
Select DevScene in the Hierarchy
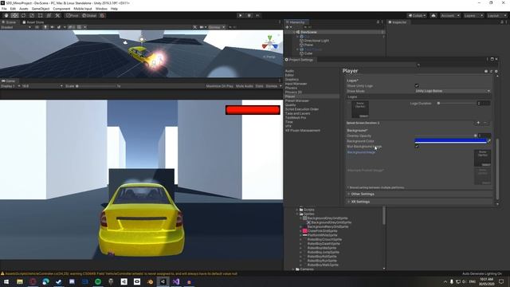click(x=308, y=32)
